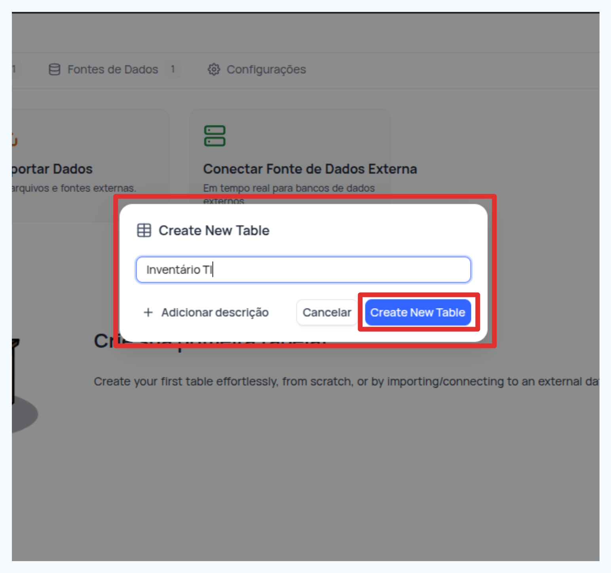Open Configurações via the gear icon
Image resolution: width=611 pixels, height=573 pixels.
coord(213,69)
